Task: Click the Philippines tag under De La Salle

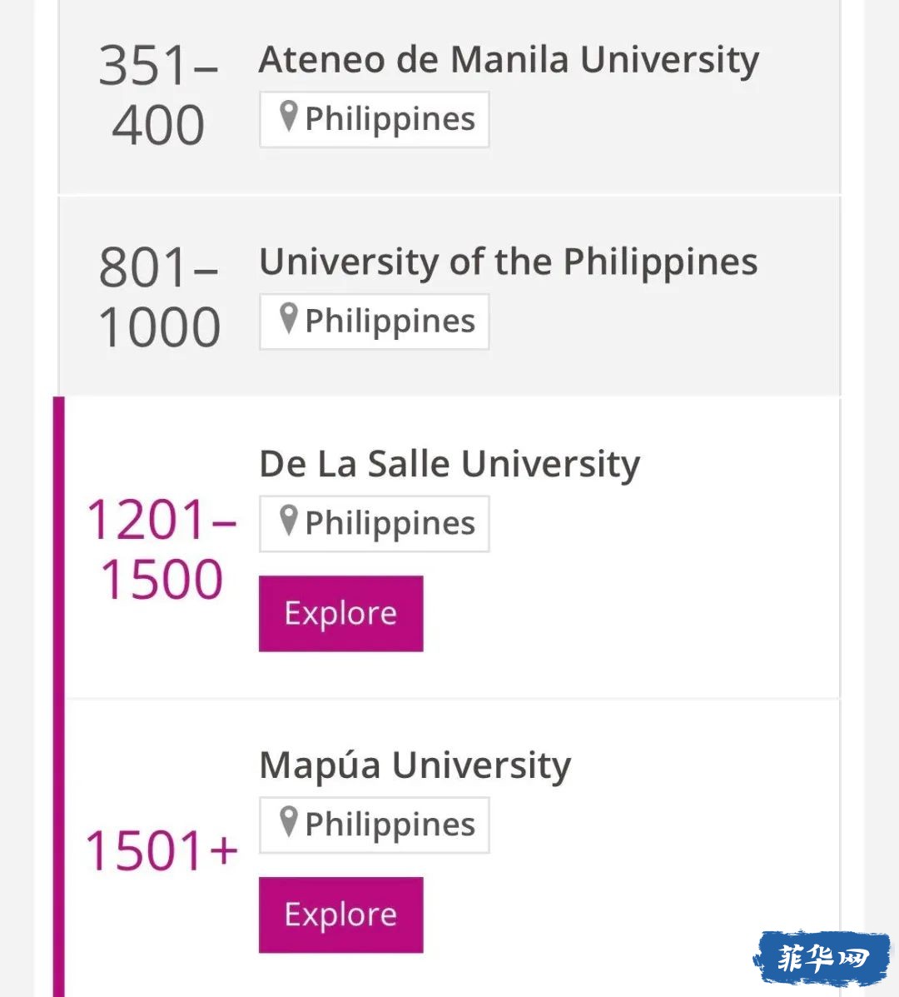Action: pos(375,524)
